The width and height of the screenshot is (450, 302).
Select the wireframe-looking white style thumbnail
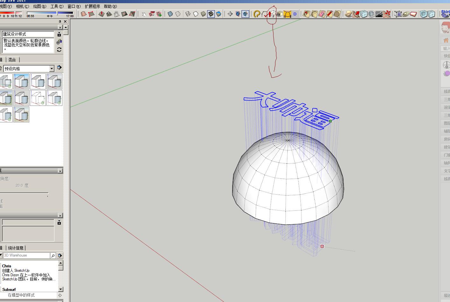click(x=38, y=98)
